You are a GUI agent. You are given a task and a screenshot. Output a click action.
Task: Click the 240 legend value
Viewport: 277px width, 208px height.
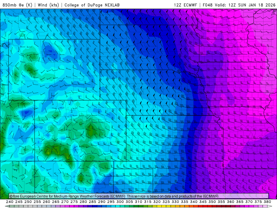pyautogui.click(x=10, y=202)
